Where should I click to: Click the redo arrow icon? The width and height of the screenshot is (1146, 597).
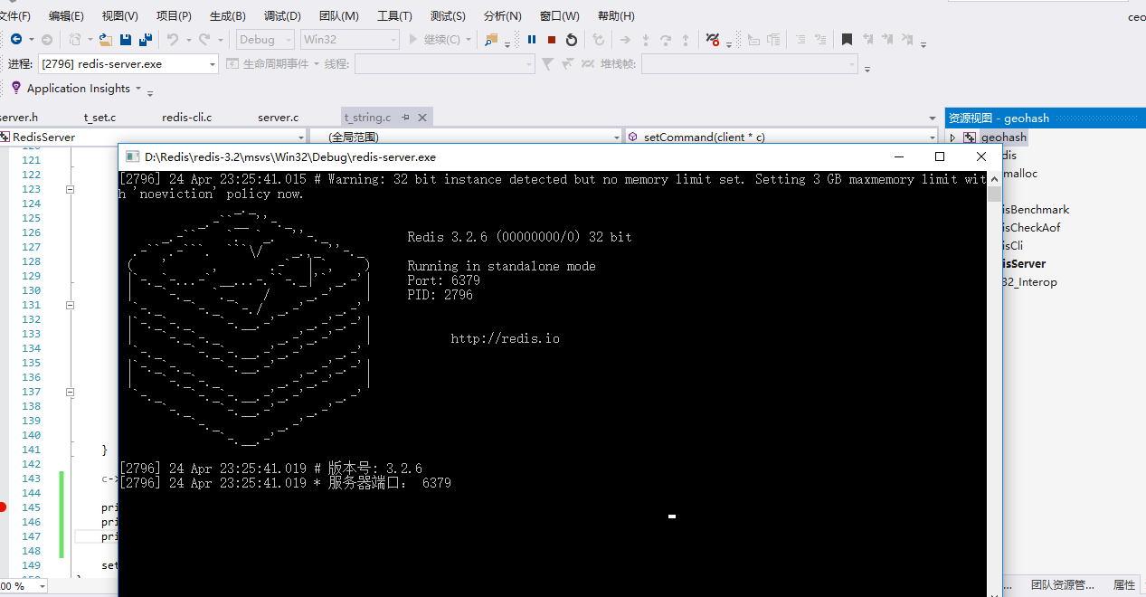pyautogui.click(x=204, y=39)
